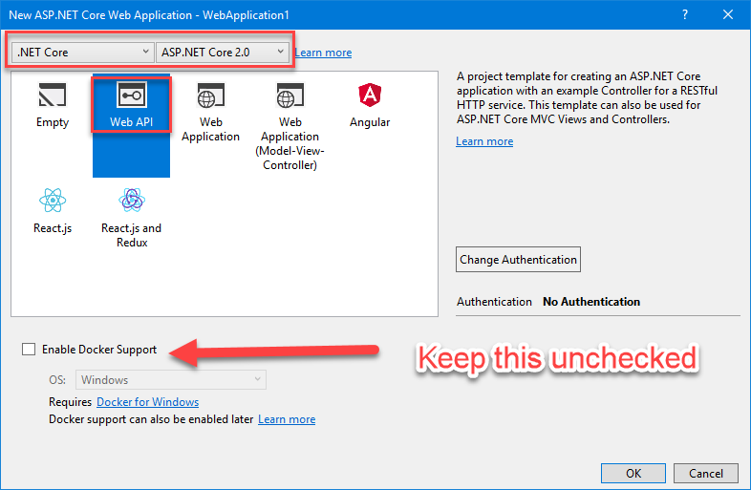Expand the ASP.NET Core 2.0 version dropdown

pos(223,53)
